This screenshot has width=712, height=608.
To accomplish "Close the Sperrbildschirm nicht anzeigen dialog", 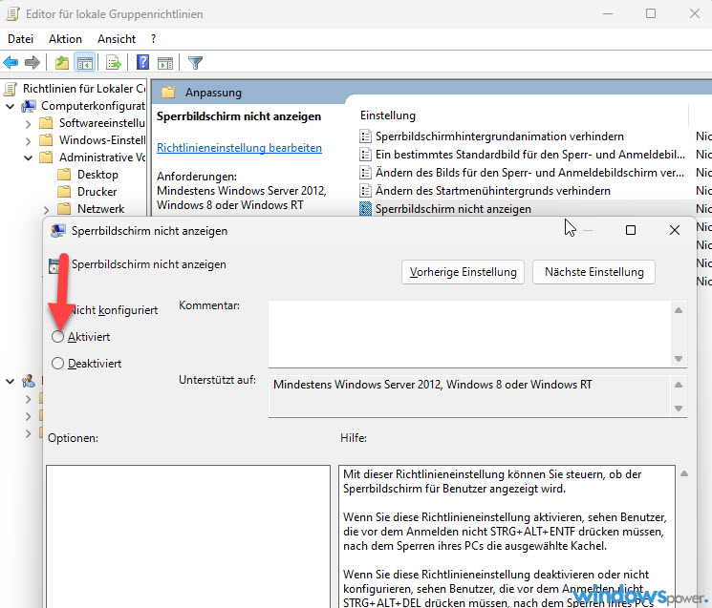I will click(x=675, y=230).
